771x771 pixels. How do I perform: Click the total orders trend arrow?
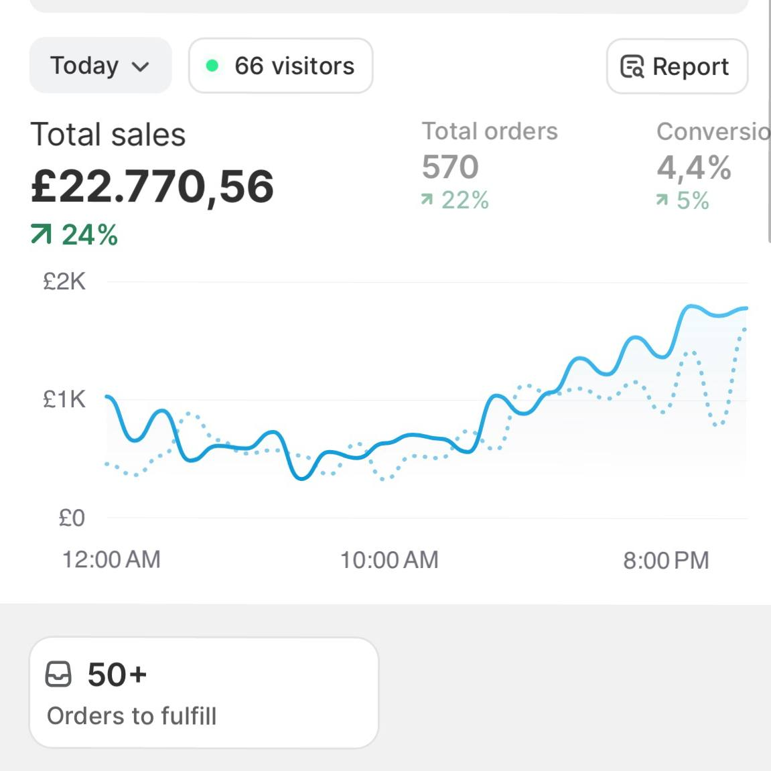[427, 200]
